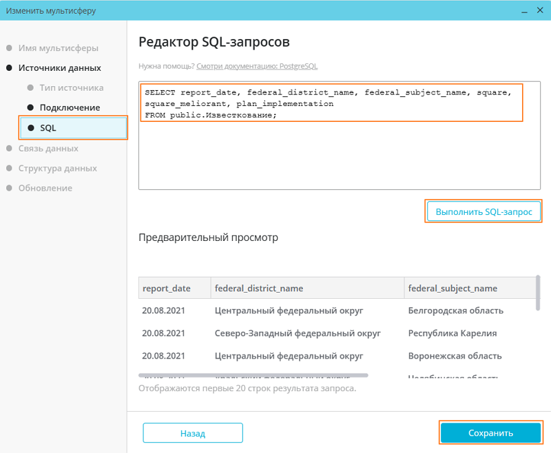Viewport: 551px width, 453px height.
Task: Open the PostgreSQL documentation link
Action: (257, 66)
